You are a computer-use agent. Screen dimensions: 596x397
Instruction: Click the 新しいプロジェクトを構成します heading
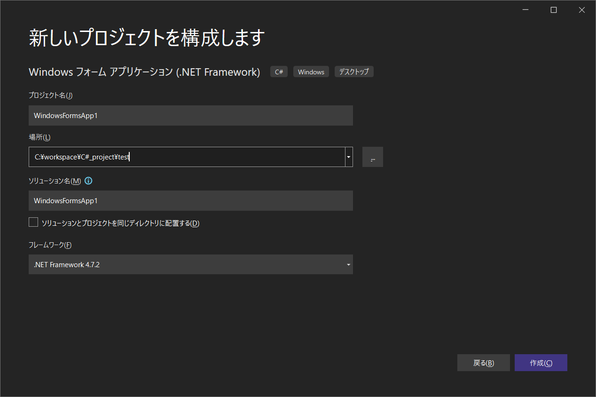point(147,38)
